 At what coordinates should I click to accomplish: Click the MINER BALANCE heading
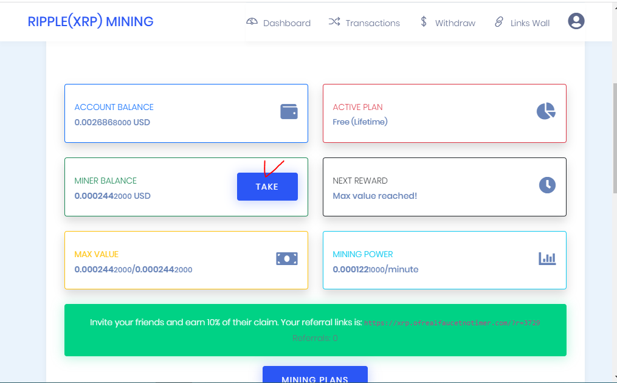105,181
